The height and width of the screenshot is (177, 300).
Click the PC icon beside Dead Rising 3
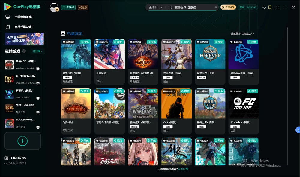38,83
